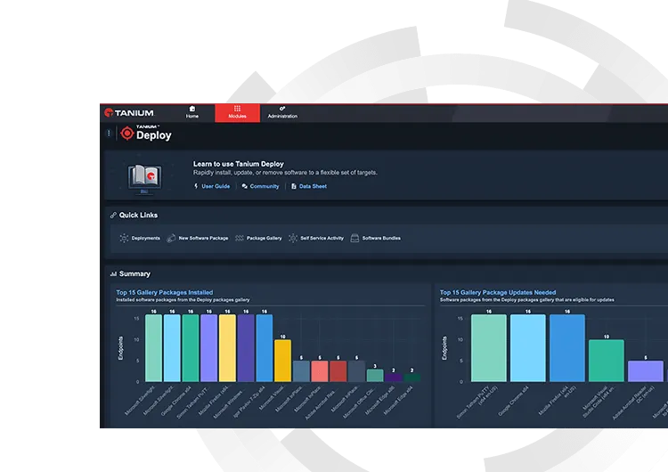The image size is (668, 472).
Task: Click the Learn to use Tanium Deploy heading
Action: [x=239, y=164]
